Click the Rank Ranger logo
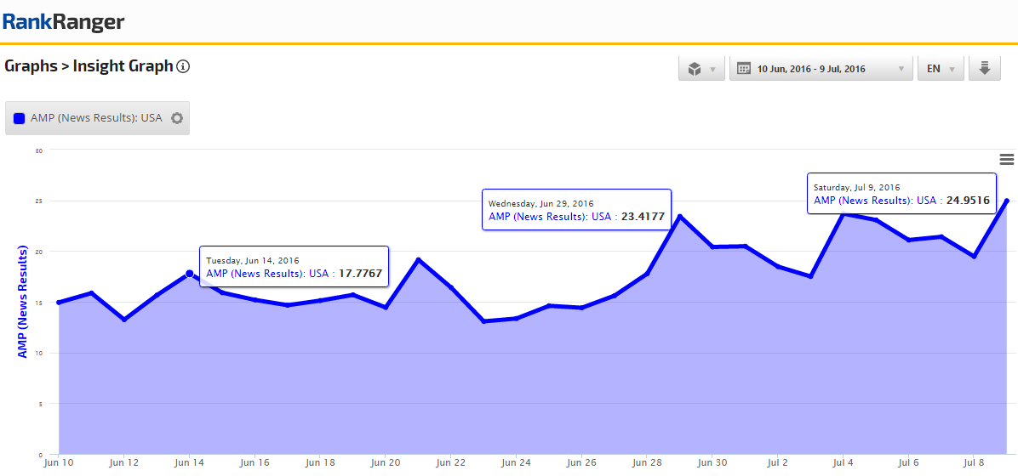The image size is (1018, 476). (63, 21)
